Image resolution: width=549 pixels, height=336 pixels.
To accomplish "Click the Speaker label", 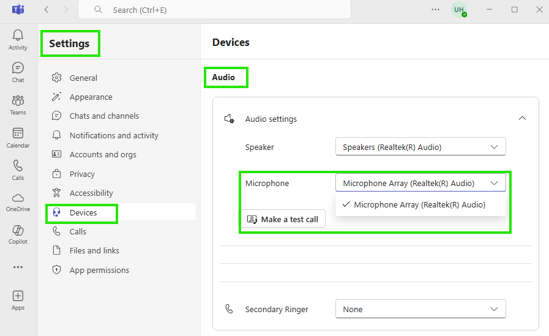I will click(x=260, y=147).
